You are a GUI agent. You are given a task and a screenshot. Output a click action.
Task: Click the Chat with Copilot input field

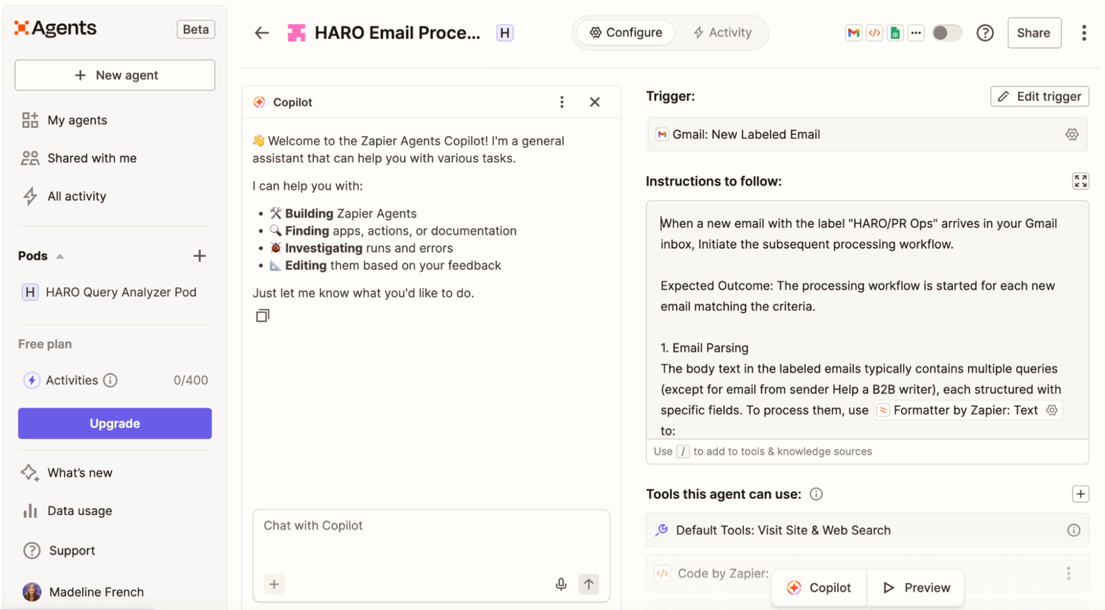coord(430,525)
